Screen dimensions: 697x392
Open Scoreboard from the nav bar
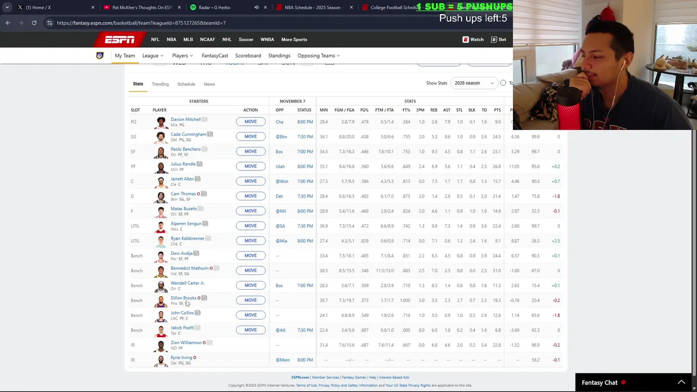tap(248, 56)
